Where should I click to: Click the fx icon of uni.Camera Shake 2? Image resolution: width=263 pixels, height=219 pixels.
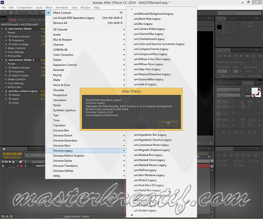pos(5,60)
